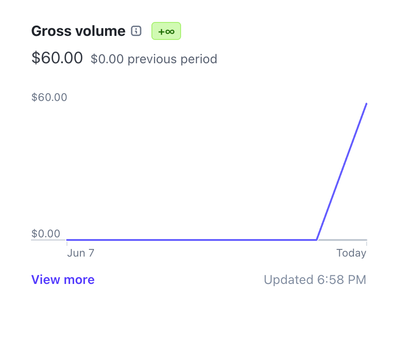Click the large $60.00 total amount
This screenshot has width=399, height=340.
pyautogui.click(x=57, y=58)
